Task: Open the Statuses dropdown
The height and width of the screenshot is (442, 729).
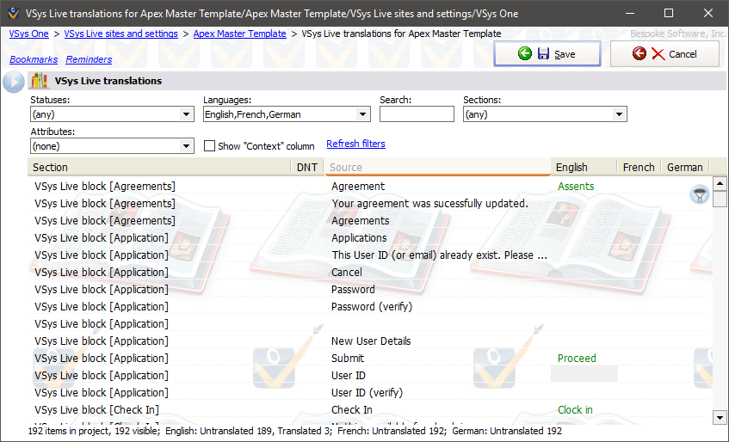Action: coord(187,114)
